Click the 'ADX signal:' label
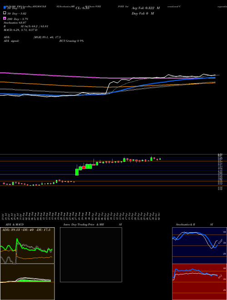The width and height of the screenshot is (227, 300). point(11,41)
